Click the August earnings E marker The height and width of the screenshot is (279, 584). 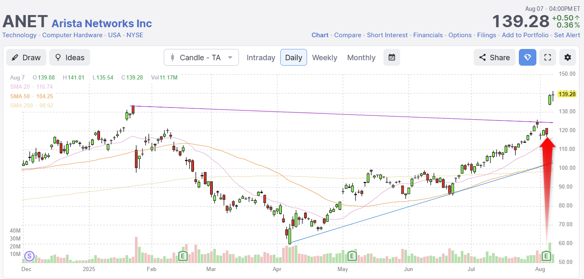click(x=546, y=256)
